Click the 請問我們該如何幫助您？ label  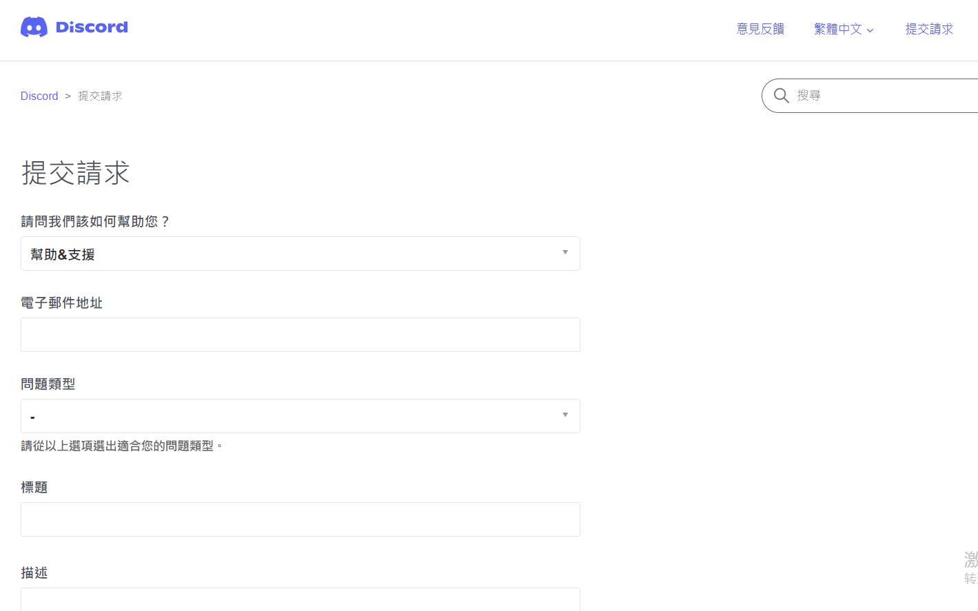point(96,221)
